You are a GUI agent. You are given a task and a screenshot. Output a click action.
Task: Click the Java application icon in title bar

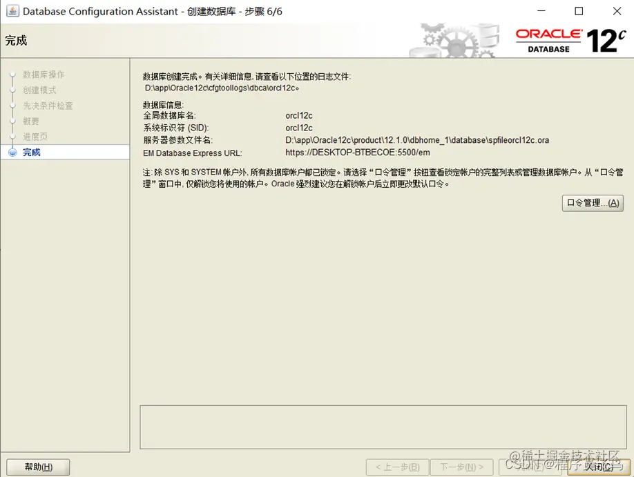[x=12, y=11]
